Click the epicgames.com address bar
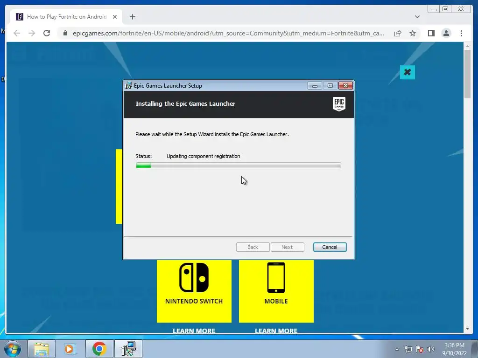Screen dimensions: 478x358 (x=228, y=33)
